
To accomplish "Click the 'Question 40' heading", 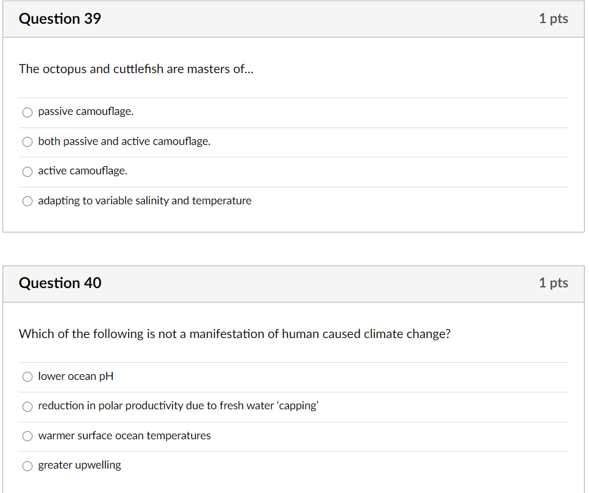I will pos(60,283).
